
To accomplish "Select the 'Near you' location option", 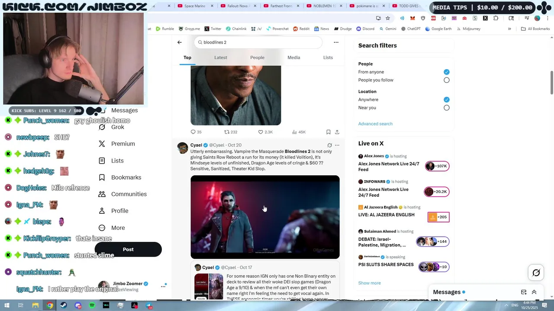I will tap(446, 108).
